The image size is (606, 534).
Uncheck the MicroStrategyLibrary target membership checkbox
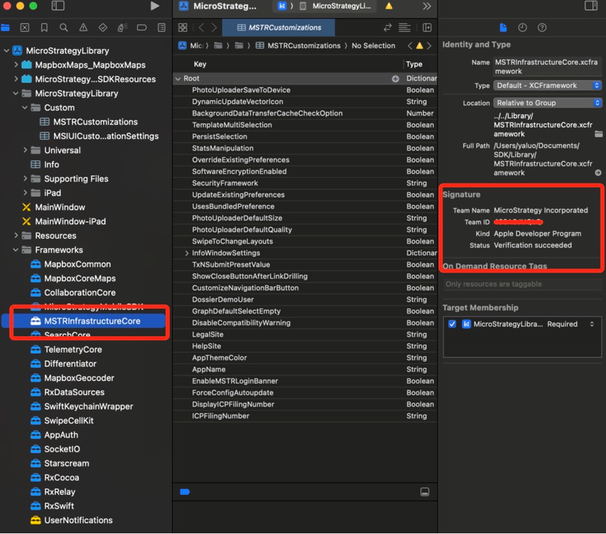(x=452, y=324)
